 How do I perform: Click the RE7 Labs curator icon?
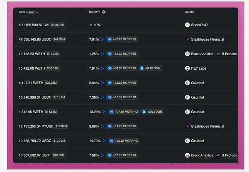point(187,68)
